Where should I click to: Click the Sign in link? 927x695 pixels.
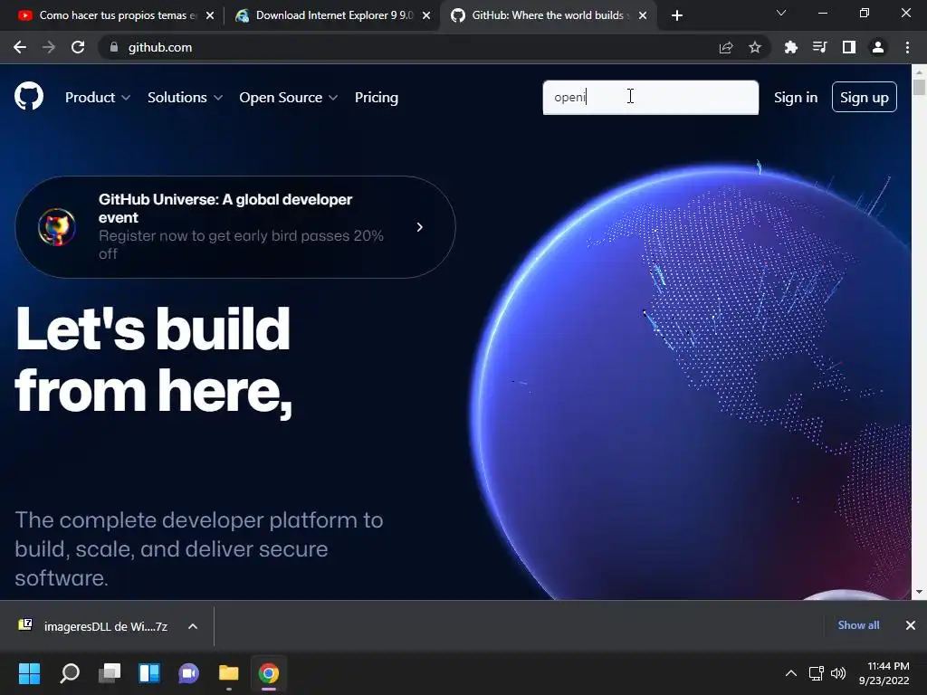796,98
